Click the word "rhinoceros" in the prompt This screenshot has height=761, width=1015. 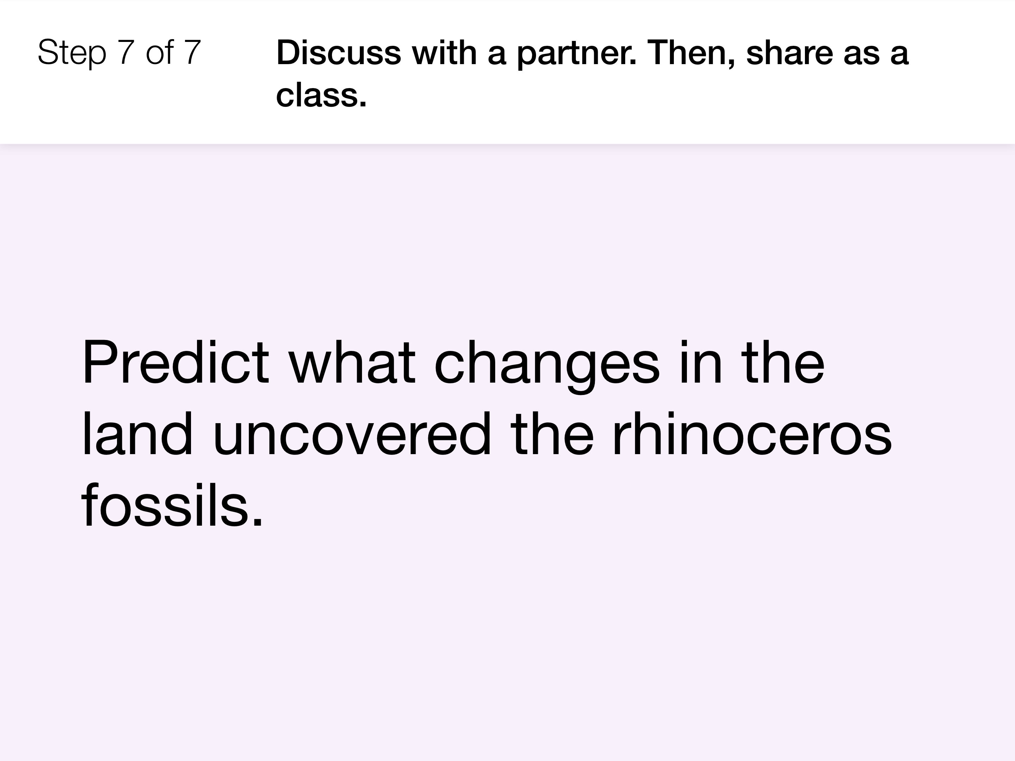pyautogui.click(x=752, y=433)
